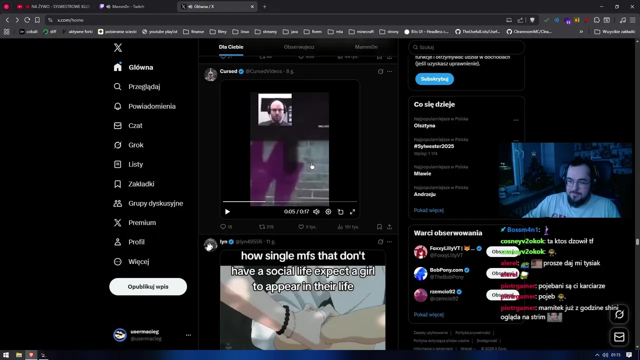This screenshot has width=640, height=360.
Task: Open Profil in sidebar
Action: [129, 242]
